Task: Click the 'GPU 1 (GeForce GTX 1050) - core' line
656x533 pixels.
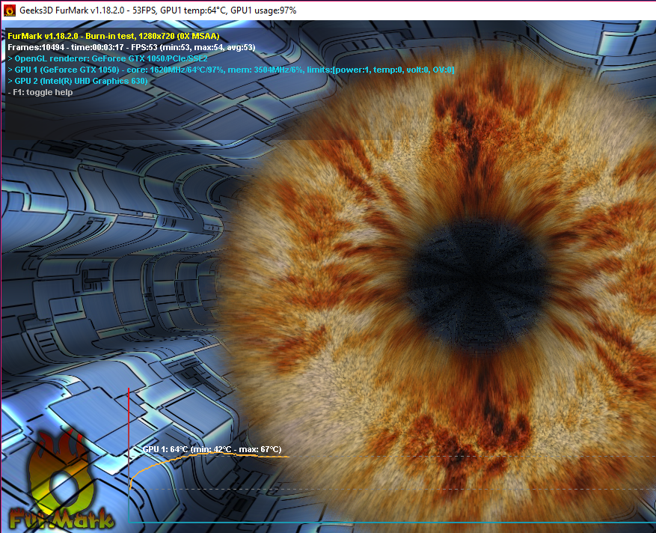Action: coord(231,70)
